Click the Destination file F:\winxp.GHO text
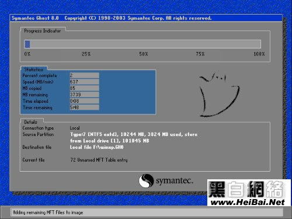292x219 pixels. click(x=97, y=147)
